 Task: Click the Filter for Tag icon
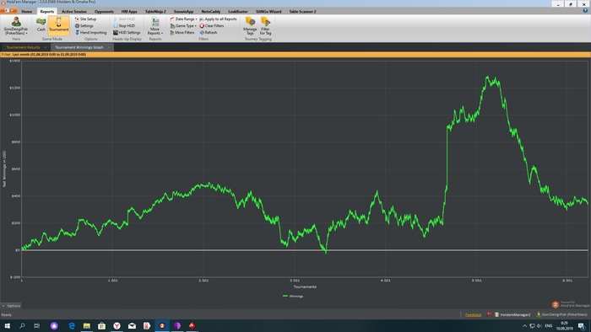pyautogui.click(x=265, y=26)
